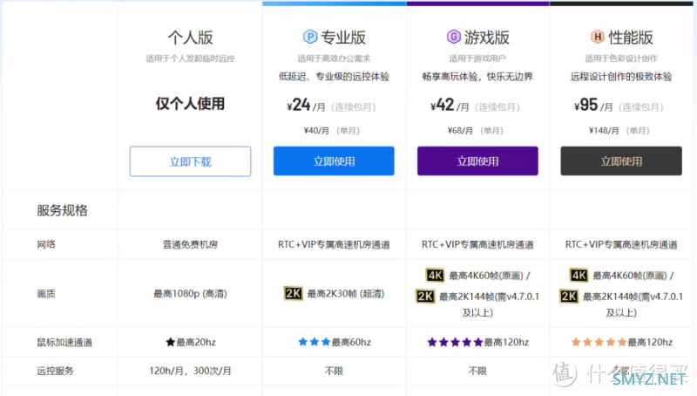Click the blue stars beside 最高60hz

(x=315, y=342)
